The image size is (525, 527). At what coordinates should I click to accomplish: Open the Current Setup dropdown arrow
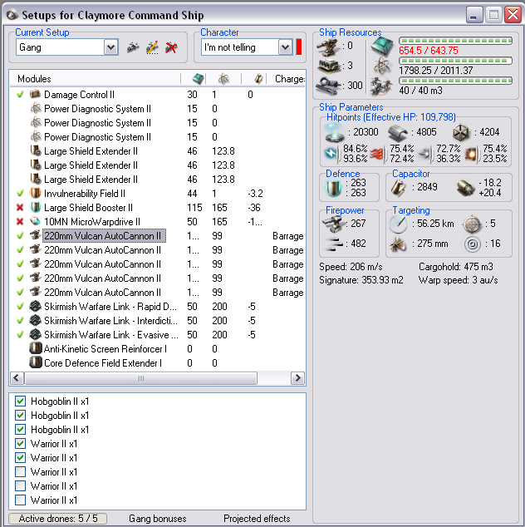coord(110,47)
